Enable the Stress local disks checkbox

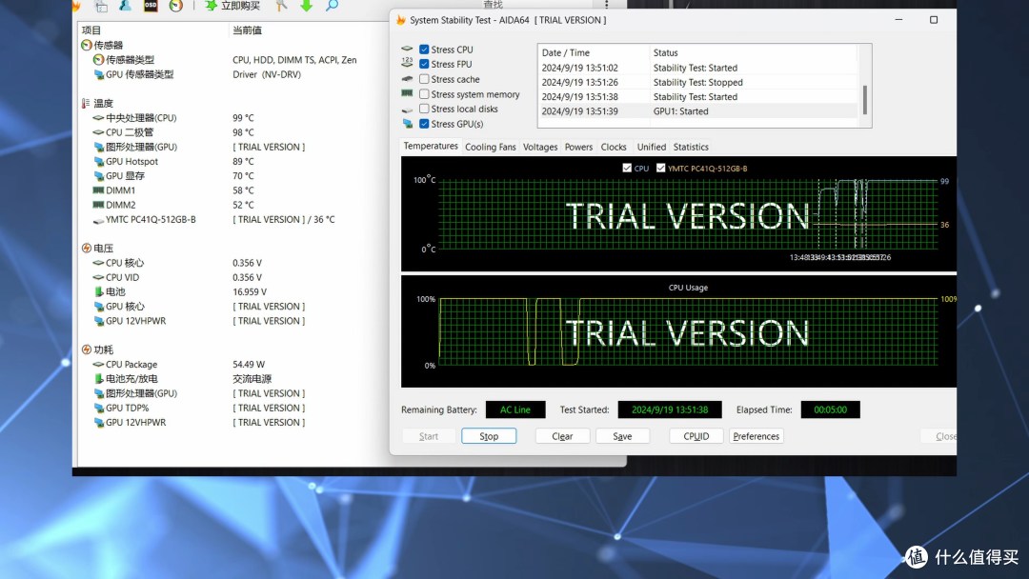pyautogui.click(x=424, y=109)
